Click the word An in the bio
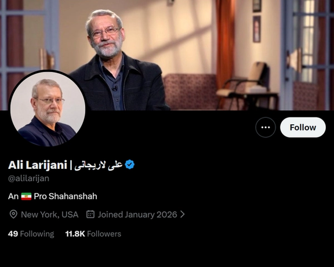 pos(13,196)
